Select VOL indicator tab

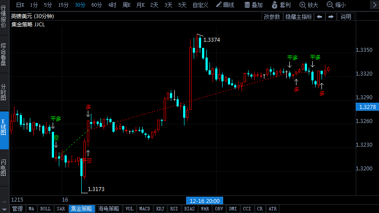129,209
